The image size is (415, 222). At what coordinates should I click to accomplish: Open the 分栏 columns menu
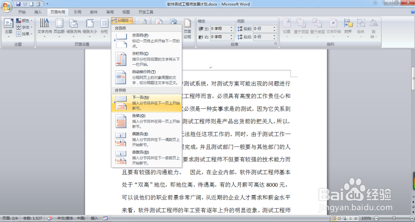point(104,28)
